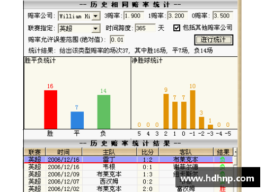Screen dimensions: 265x192
Task: Click the 进行统计 button
Action: tap(214, 40)
